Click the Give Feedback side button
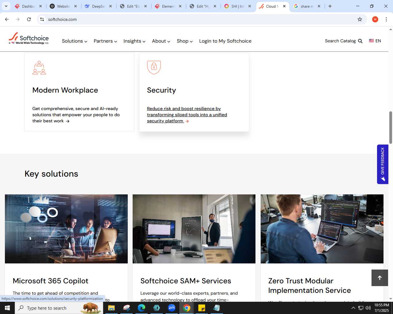Screen dimensions: 393x314 point(383,164)
